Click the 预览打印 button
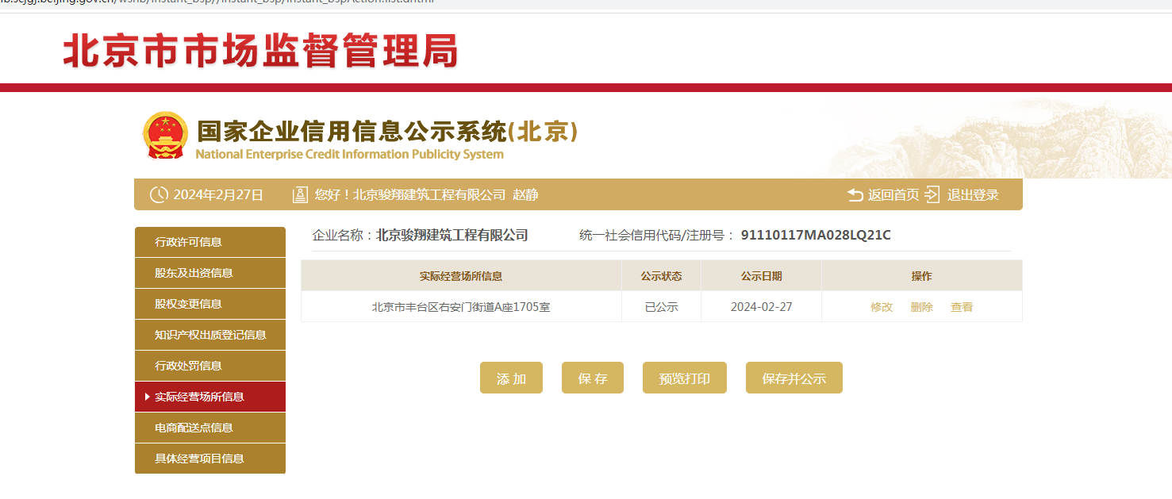Screen dimensions: 1172x499 (685, 378)
